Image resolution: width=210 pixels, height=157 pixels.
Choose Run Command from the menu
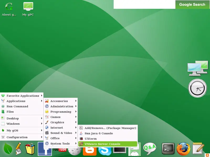tap(22, 106)
